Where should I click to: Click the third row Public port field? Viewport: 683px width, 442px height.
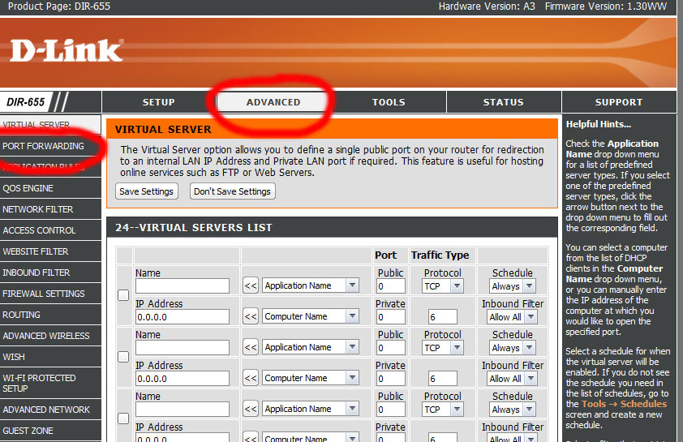coord(391,410)
